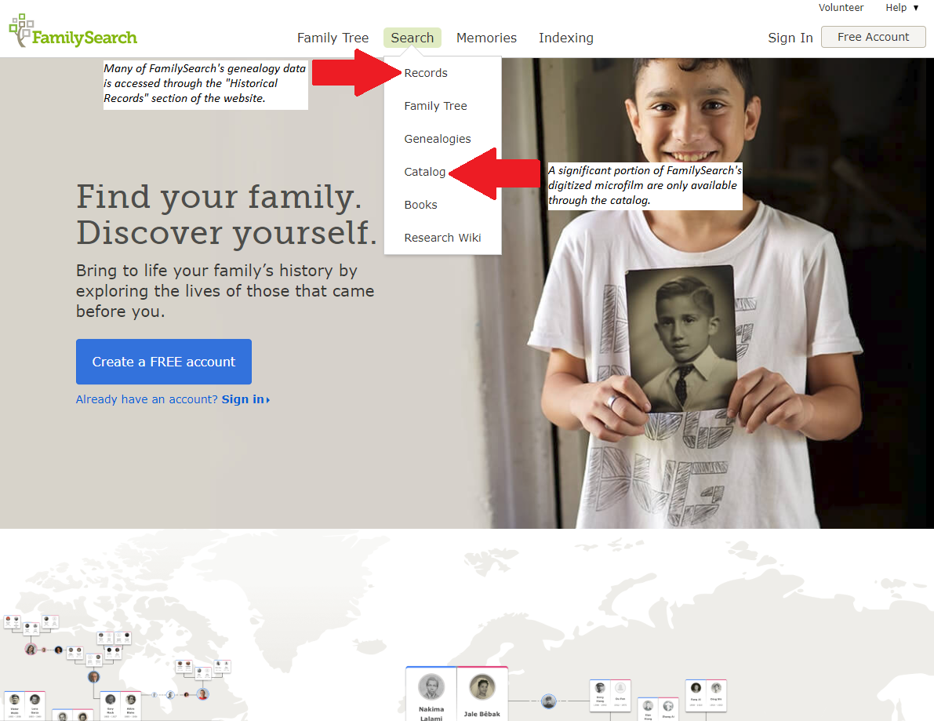Click the pink-ringed portrait node in left tree
Screen dimensions: 934x721
[31, 649]
